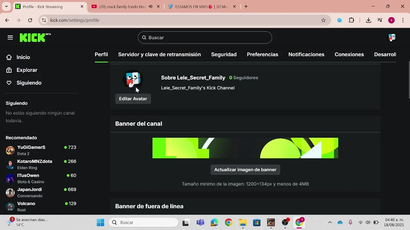
Task: Go to Inicio in sidebar
Action: click(x=23, y=57)
